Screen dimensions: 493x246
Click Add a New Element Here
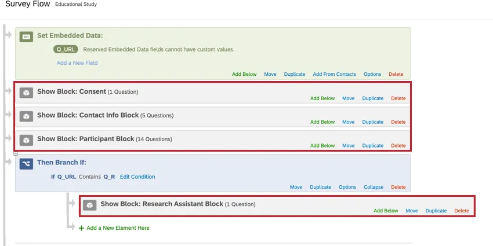tap(118, 228)
